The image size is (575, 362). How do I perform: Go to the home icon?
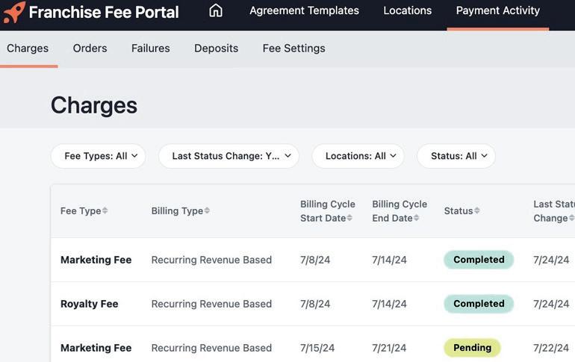(216, 10)
